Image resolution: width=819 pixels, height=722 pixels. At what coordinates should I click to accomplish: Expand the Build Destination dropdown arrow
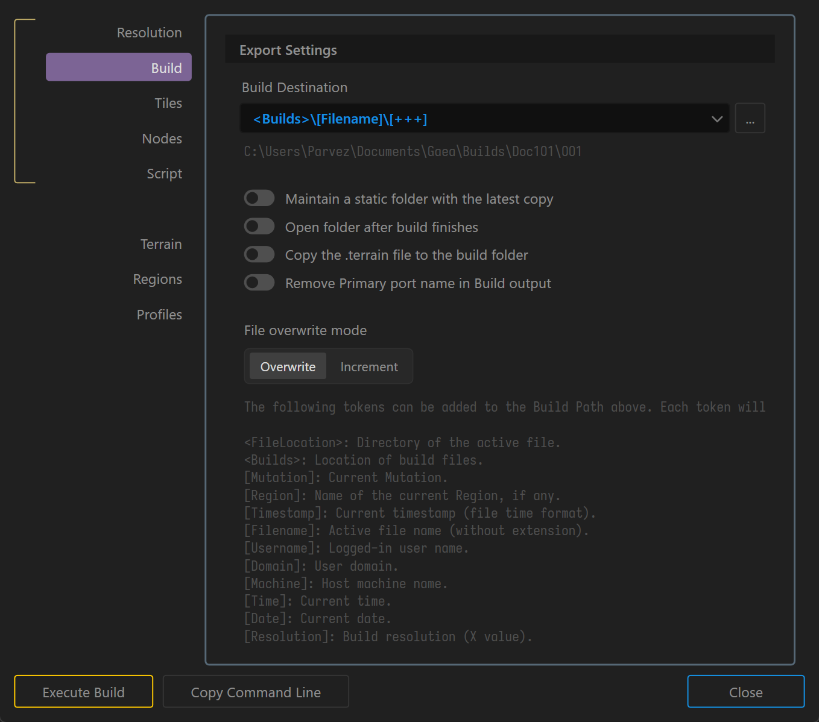(x=716, y=119)
